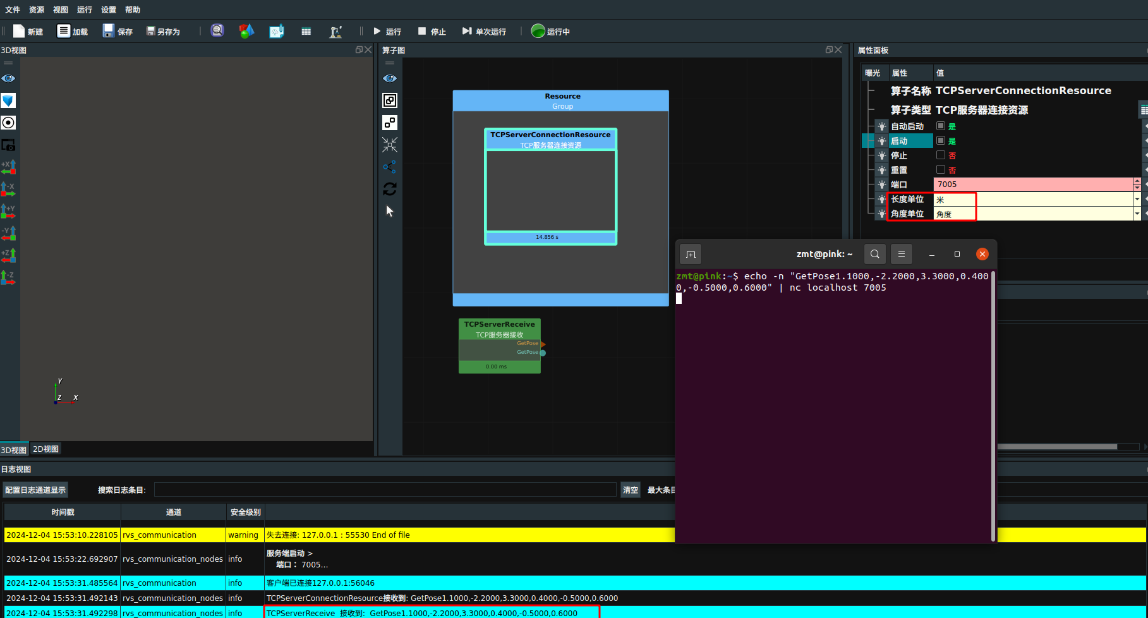The image size is (1148, 618).
Task: Switch to the 2D视图 tab
Action: pyautogui.click(x=45, y=449)
